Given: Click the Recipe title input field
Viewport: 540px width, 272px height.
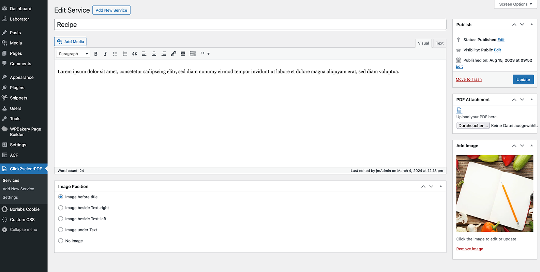Looking at the screenshot, I should pyautogui.click(x=250, y=24).
